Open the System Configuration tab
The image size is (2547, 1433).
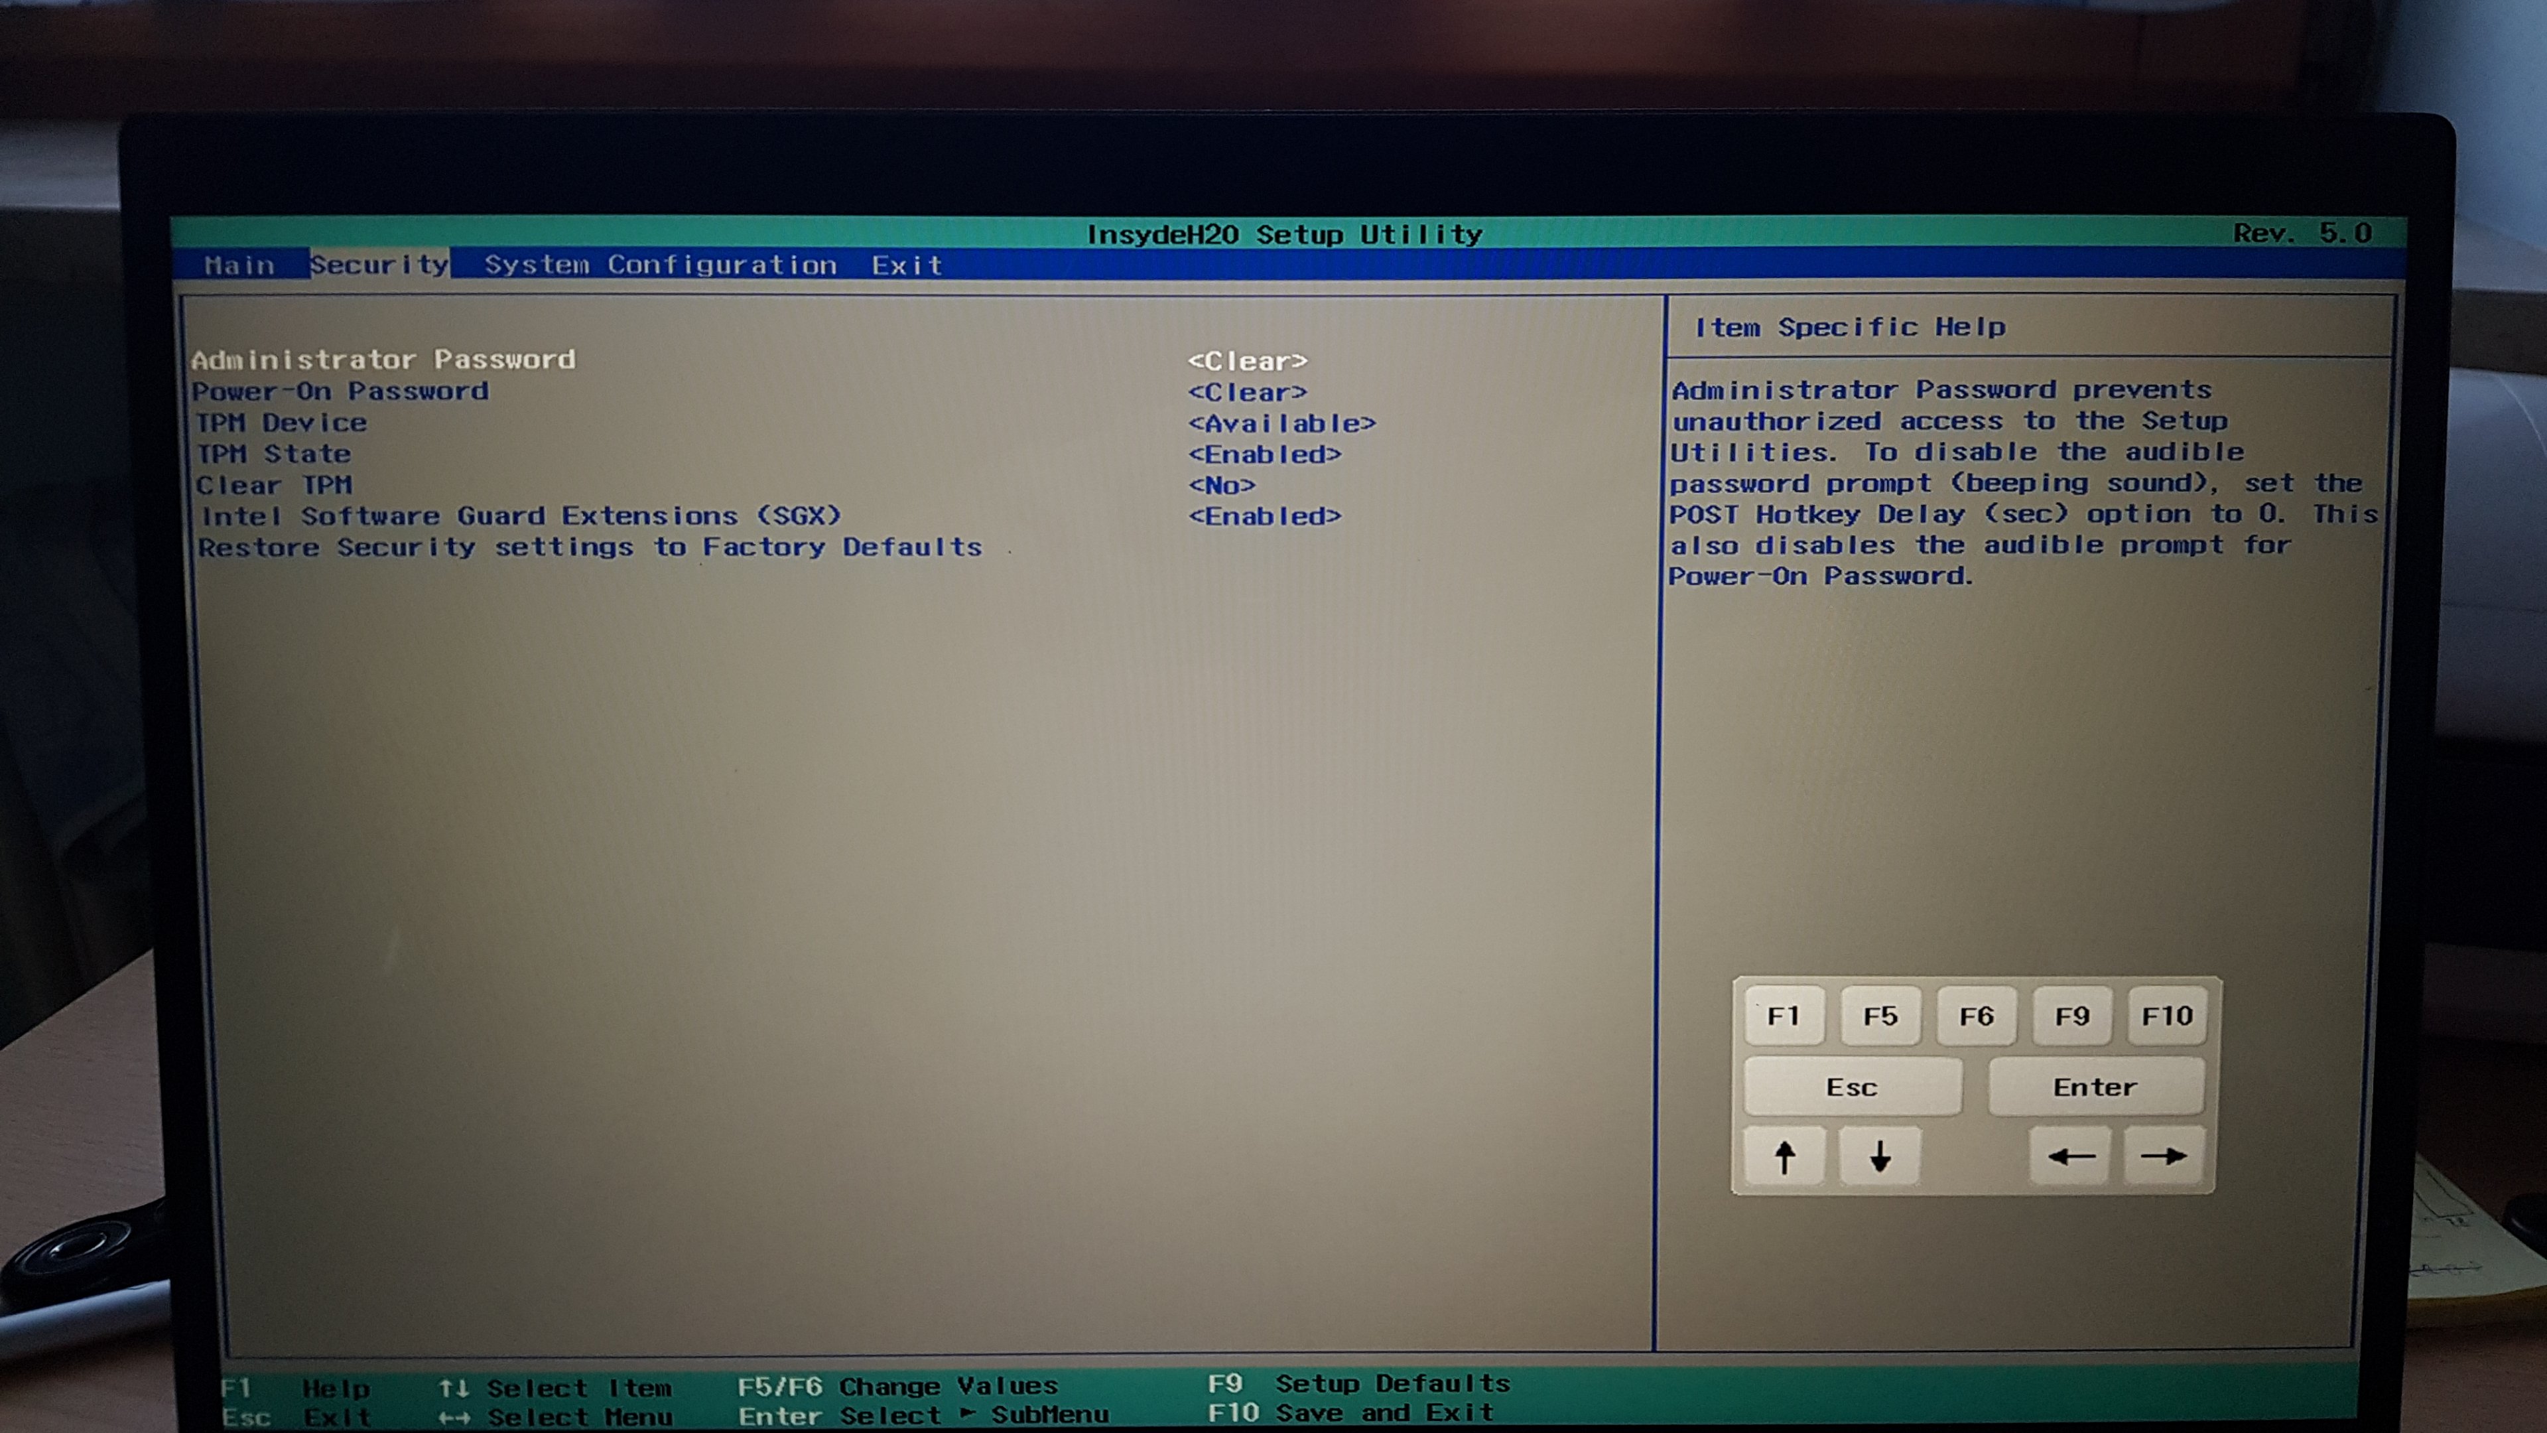click(x=659, y=265)
